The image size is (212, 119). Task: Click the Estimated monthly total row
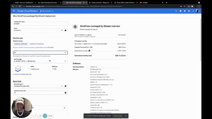100,56
